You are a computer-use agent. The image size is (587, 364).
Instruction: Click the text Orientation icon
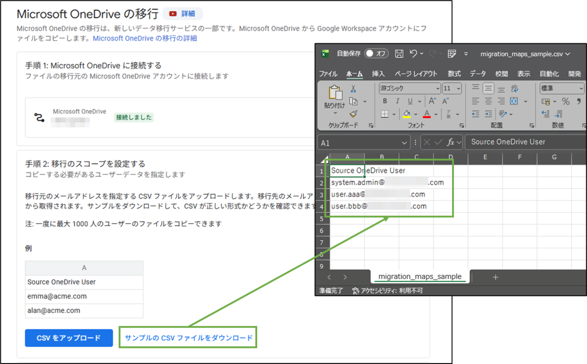pyautogui.click(x=503, y=114)
